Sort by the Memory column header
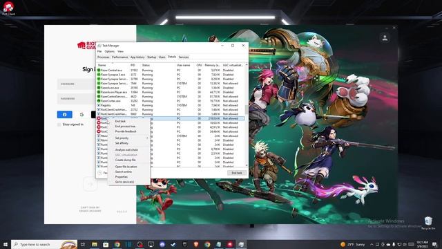The image size is (442, 249). coord(212,65)
